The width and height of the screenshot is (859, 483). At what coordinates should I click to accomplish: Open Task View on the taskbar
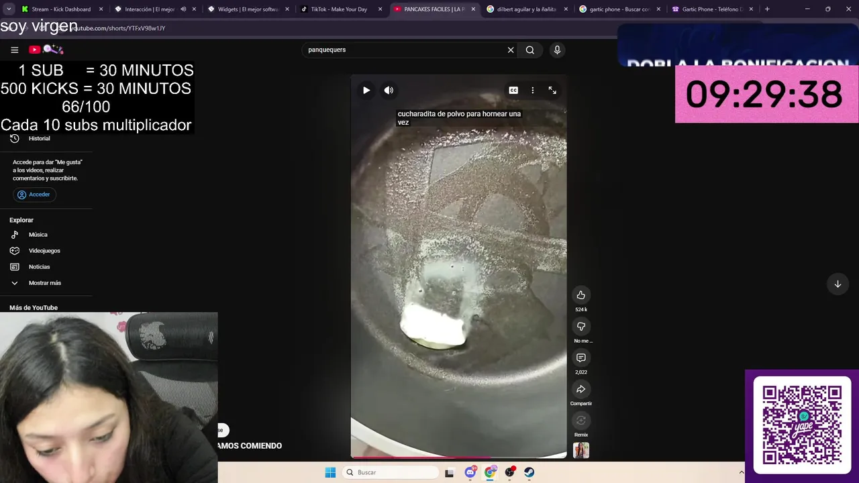pyautogui.click(x=450, y=472)
